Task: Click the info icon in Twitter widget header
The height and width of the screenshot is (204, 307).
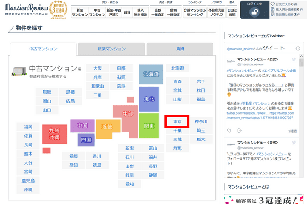Action: click(298, 49)
